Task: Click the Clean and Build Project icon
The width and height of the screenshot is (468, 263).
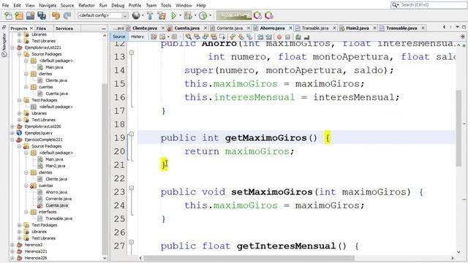Action: pyautogui.click(x=162, y=15)
